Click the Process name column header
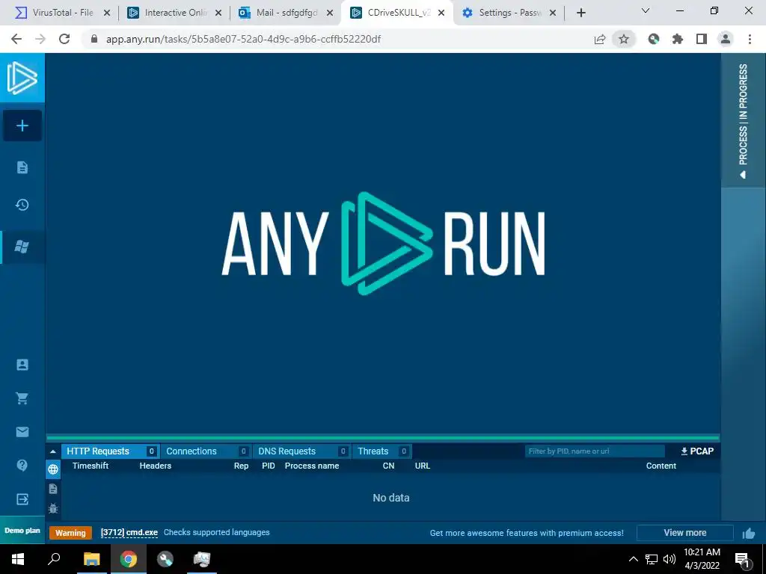This screenshot has height=574, width=766. pos(312,466)
